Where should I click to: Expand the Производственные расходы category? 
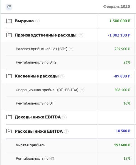[9, 35]
